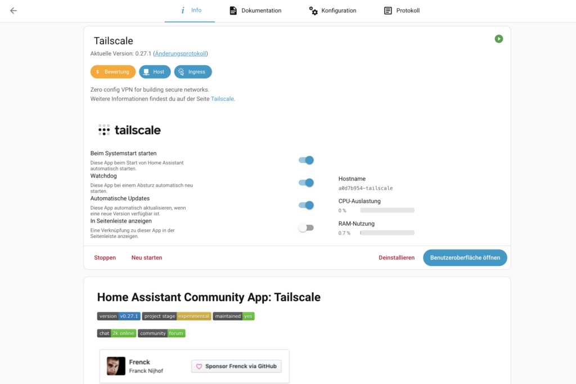Click the back arrow to leave the add-on page
This screenshot has width=576, height=384.
coord(13,10)
